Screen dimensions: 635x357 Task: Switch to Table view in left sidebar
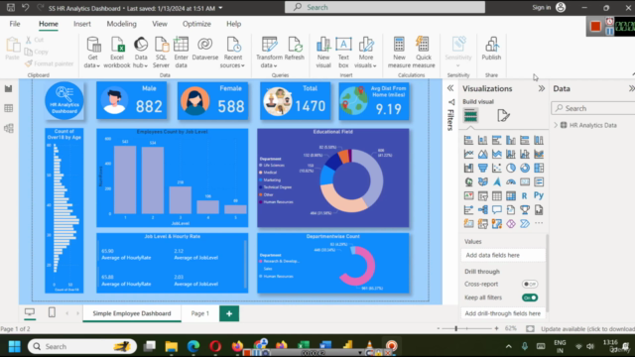pyautogui.click(x=9, y=108)
